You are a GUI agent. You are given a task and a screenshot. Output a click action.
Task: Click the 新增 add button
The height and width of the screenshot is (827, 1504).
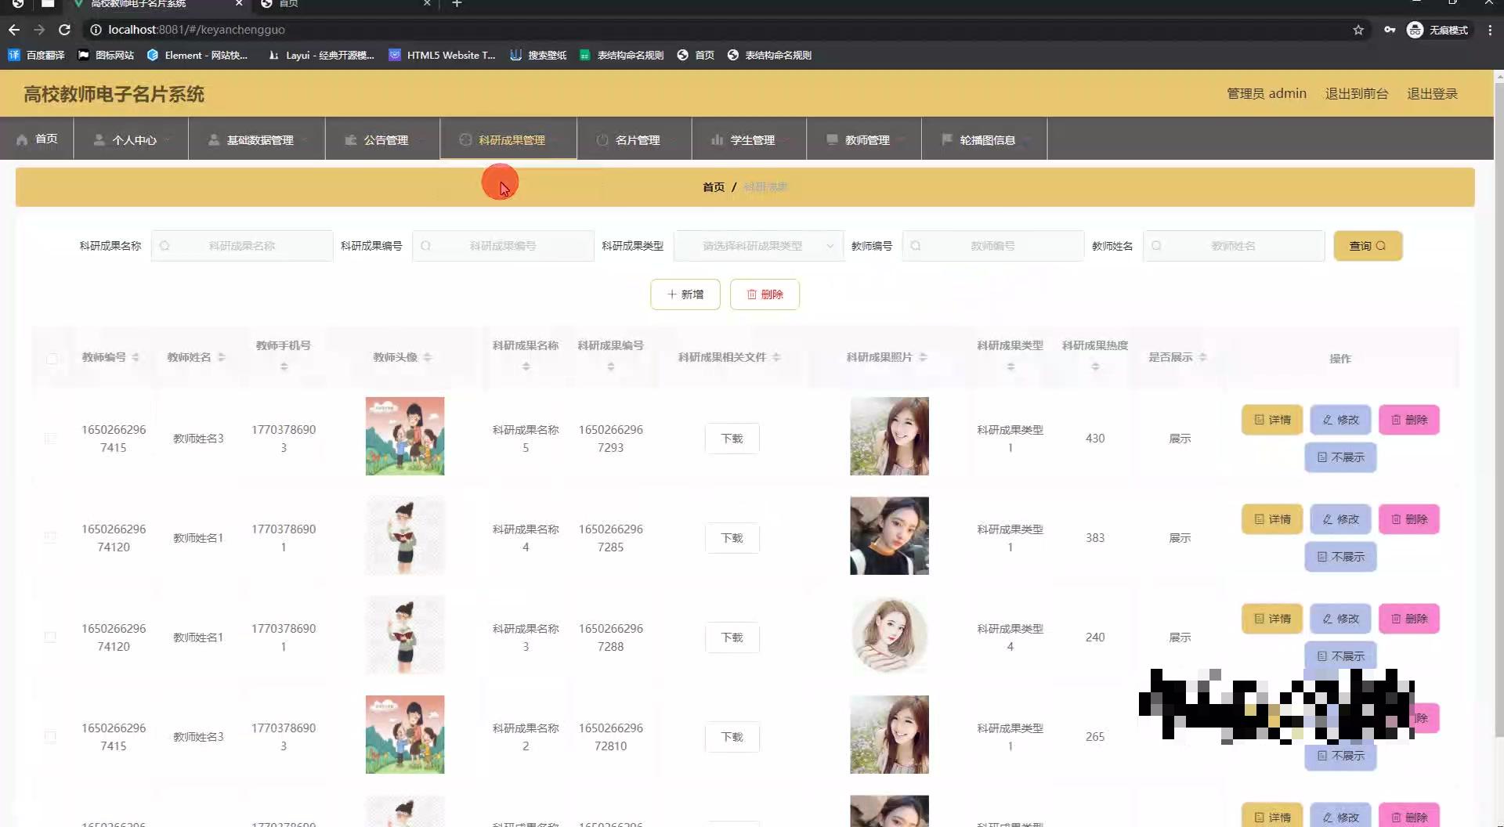685,294
